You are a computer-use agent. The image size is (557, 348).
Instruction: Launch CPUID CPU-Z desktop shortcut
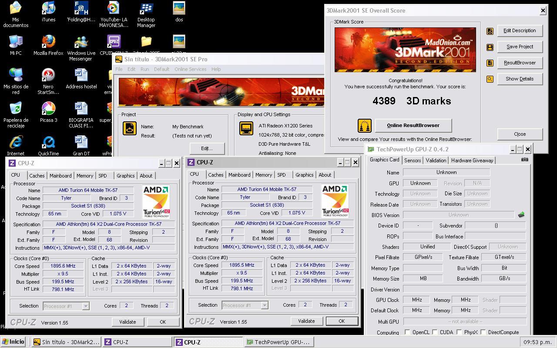click(x=113, y=45)
